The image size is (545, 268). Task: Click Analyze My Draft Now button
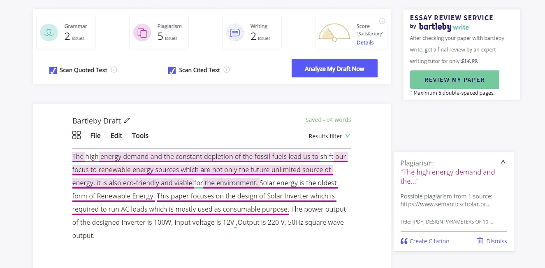tap(334, 69)
